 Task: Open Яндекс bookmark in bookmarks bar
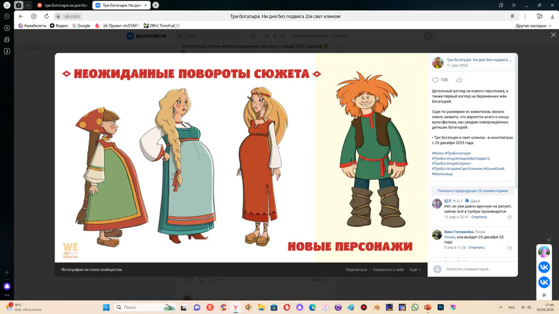click(59, 25)
